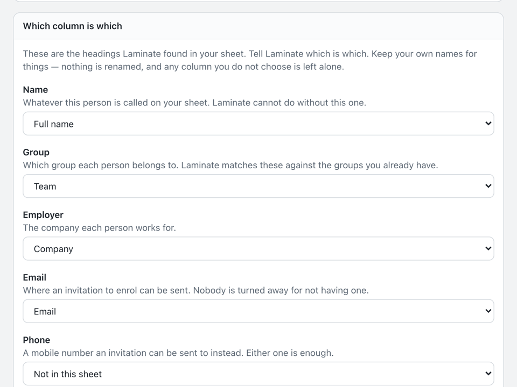Click the bold Name field label
The height and width of the screenshot is (387, 517).
tap(36, 90)
